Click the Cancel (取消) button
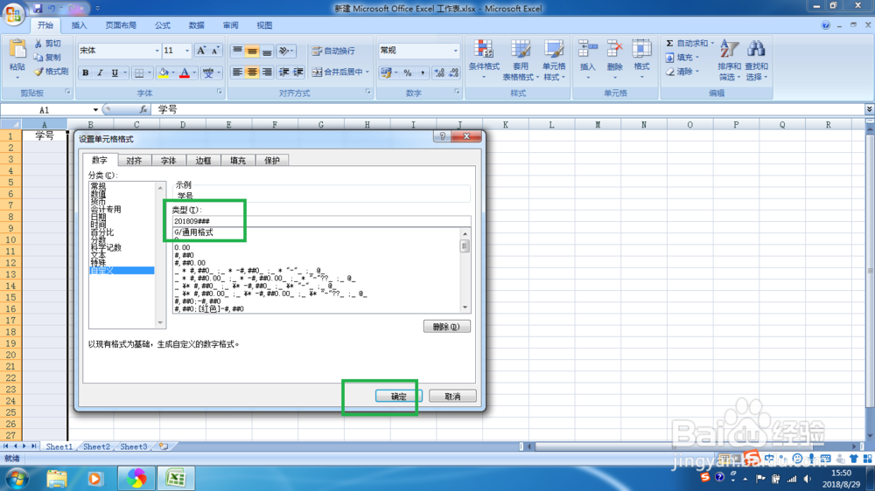Screen dimensions: 875x491 click(x=452, y=397)
